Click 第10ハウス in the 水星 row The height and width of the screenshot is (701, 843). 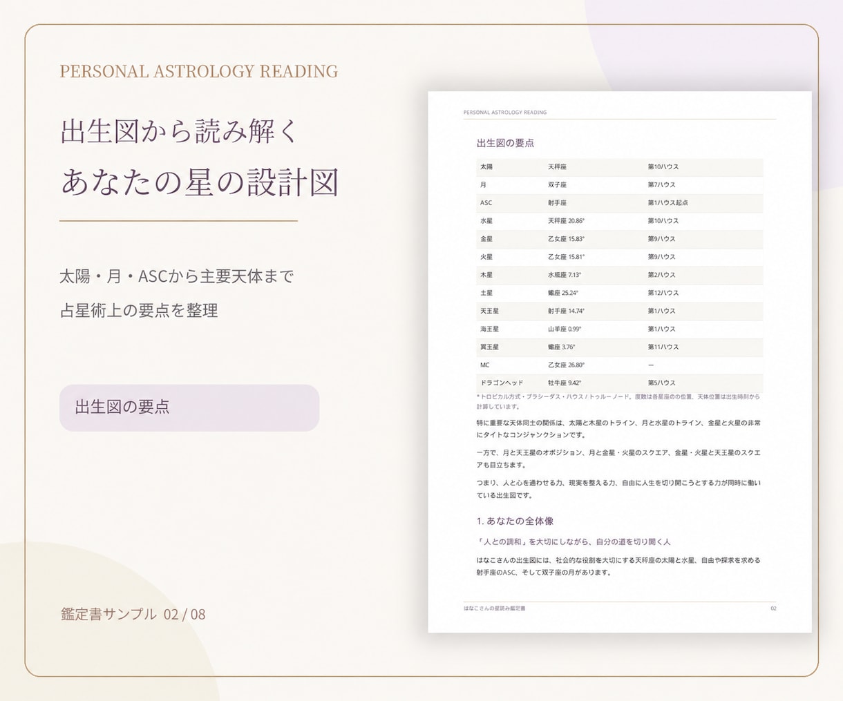(x=663, y=221)
